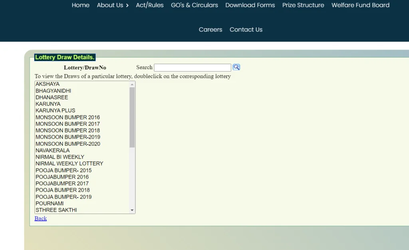Viewport: 409px width, 250px height.
Task: View the Prize Structure page
Action: tap(303, 5)
